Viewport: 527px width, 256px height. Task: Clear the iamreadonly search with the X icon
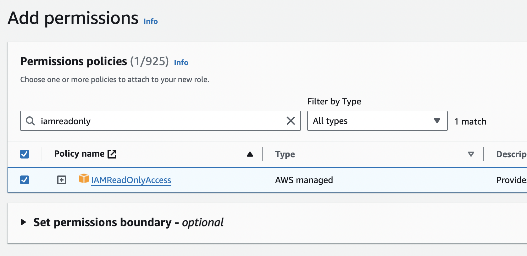(291, 121)
